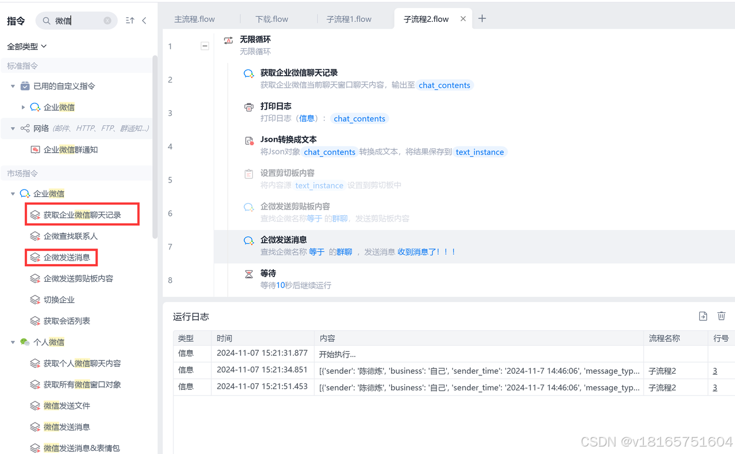This screenshot has height=454, width=735.
Task: Click the 等待 hourglass icon in line 8
Action: (x=249, y=274)
